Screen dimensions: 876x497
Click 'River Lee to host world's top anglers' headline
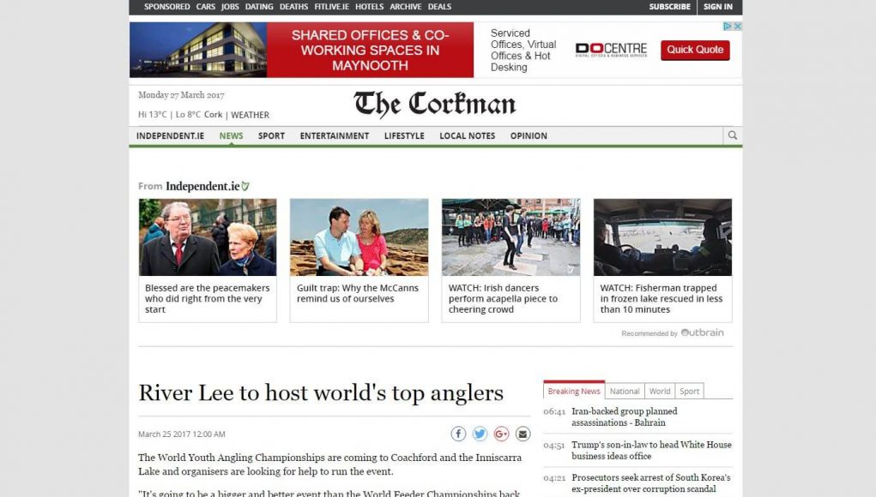pyautogui.click(x=321, y=392)
